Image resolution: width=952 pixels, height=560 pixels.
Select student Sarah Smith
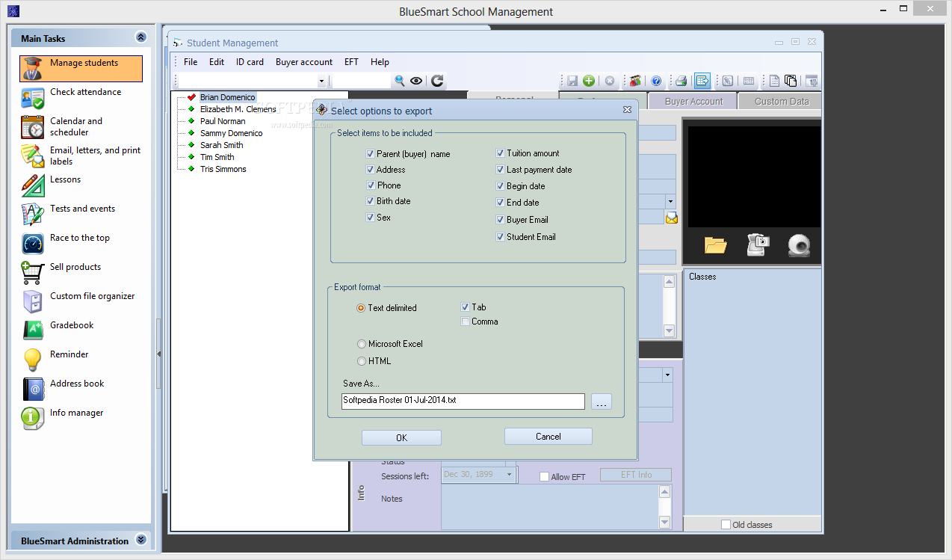(221, 145)
